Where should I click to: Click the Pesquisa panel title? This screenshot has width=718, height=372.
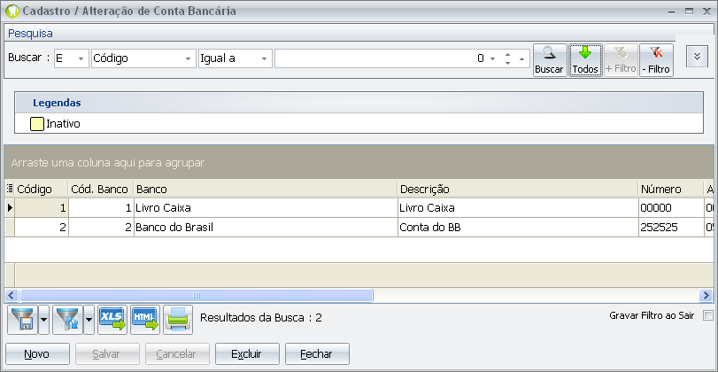pos(30,34)
